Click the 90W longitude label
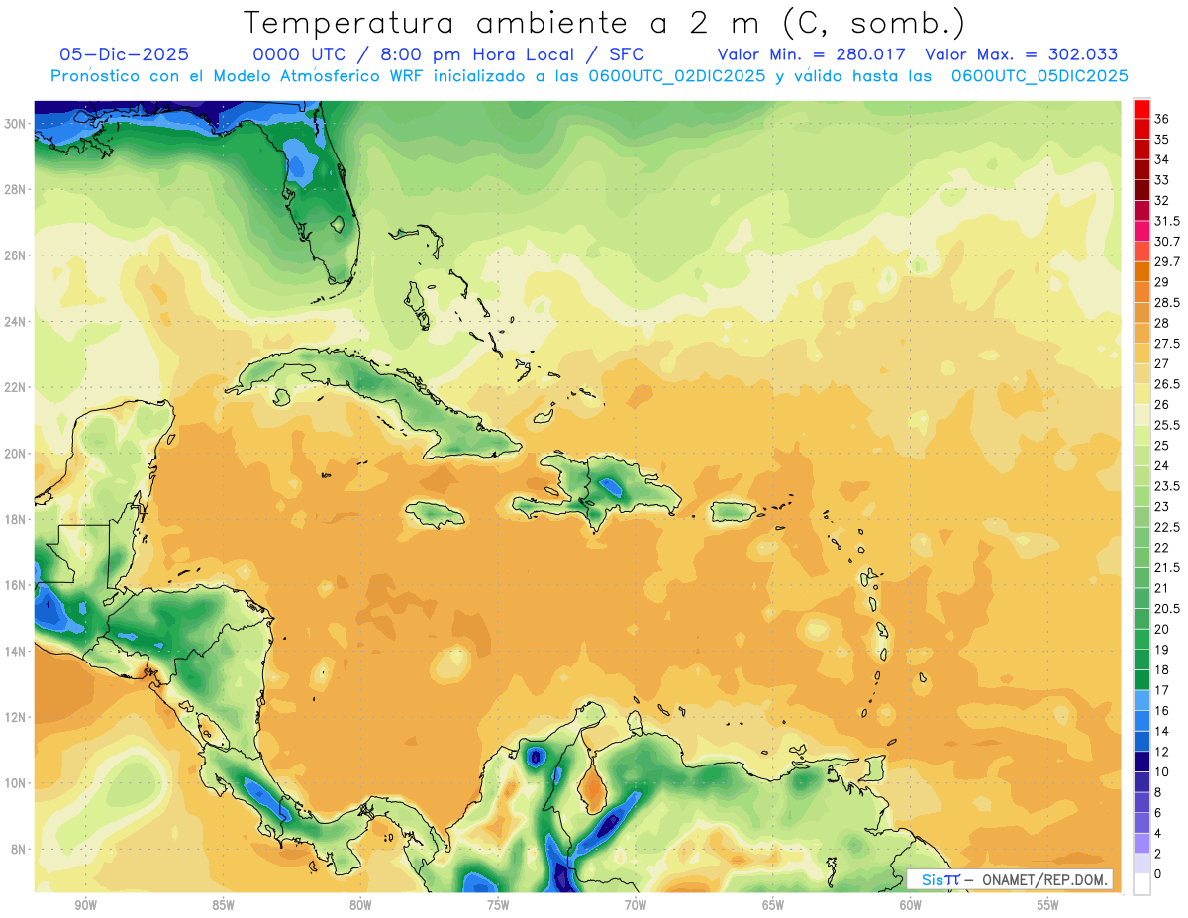Screen dimensions: 1188x918 point(85,905)
